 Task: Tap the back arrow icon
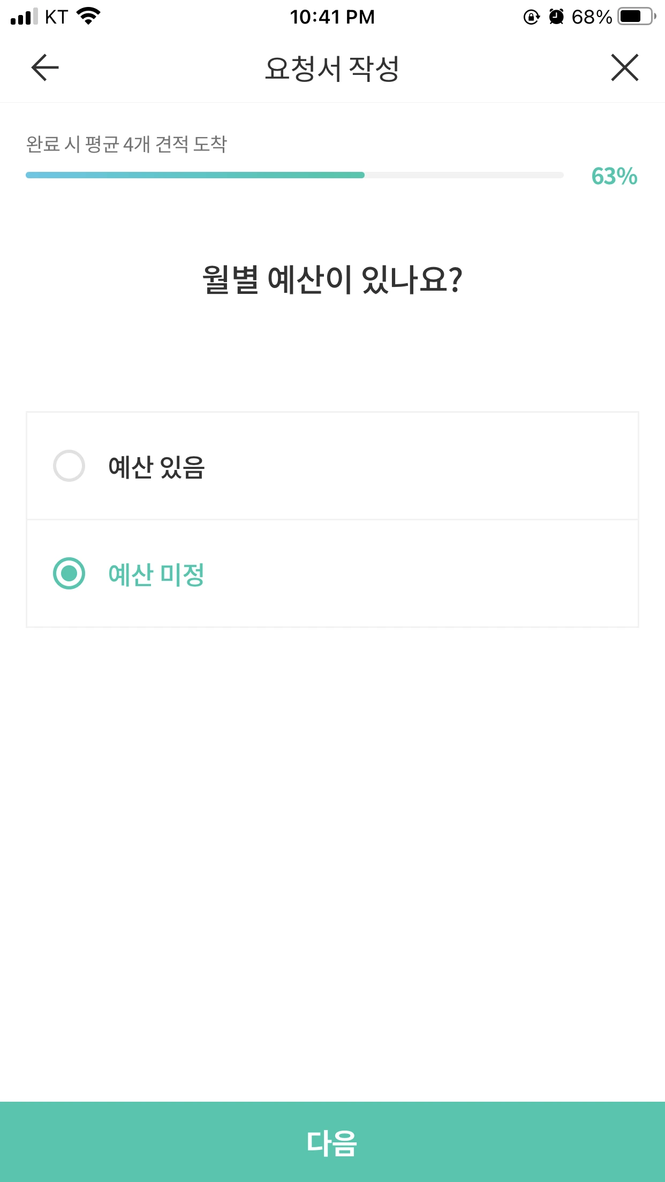click(45, 67)
